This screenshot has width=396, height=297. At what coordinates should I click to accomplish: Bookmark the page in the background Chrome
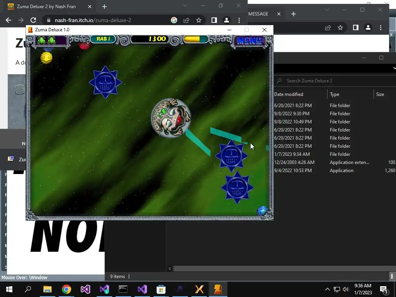click(340, 27)
